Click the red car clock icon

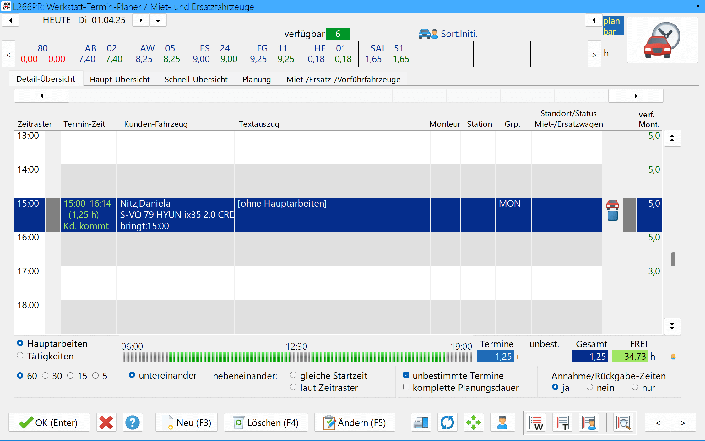pyautogui.click(x=662, y=40)
